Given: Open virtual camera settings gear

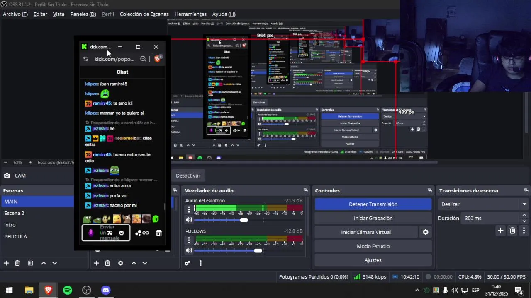Looking at the screenshot, I should 425,232.
